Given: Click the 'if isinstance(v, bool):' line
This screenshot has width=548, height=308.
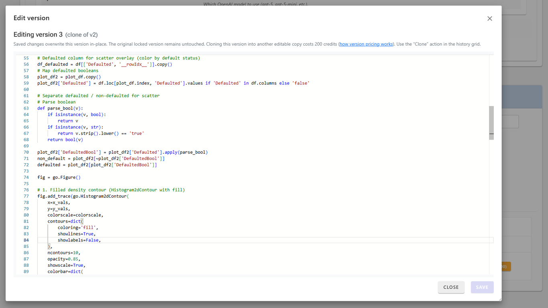Looking at the screenshot, I should [x=77, y=115].
